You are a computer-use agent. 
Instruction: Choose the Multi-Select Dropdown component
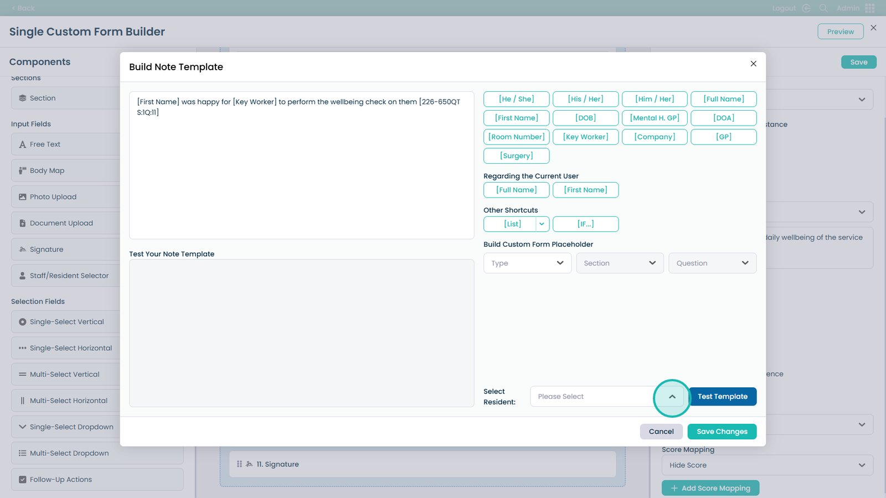point(97,453)
